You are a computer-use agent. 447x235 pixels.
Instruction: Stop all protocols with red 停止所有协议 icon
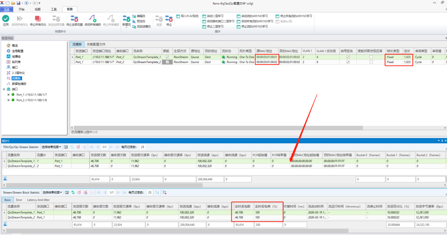38,19
